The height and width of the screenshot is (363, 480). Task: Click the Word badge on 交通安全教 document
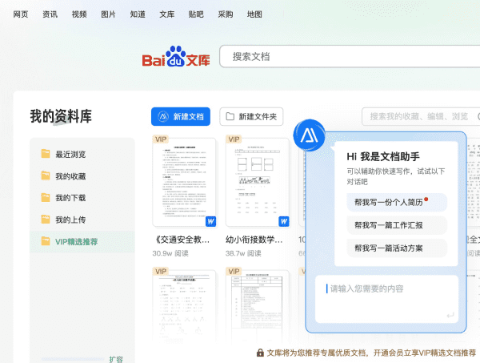pyautogui.click(x=211, y=221)
